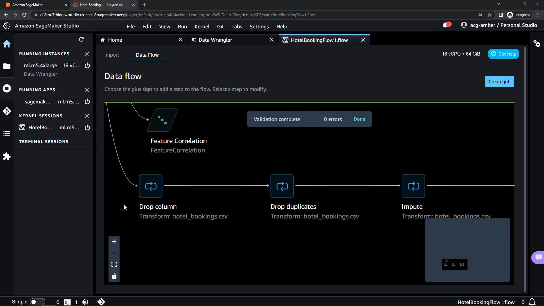Image resolution: width=544 pixels, height=306 pixels.
Task: Click the Drop duplicates transform node
Action: (282, 186)
